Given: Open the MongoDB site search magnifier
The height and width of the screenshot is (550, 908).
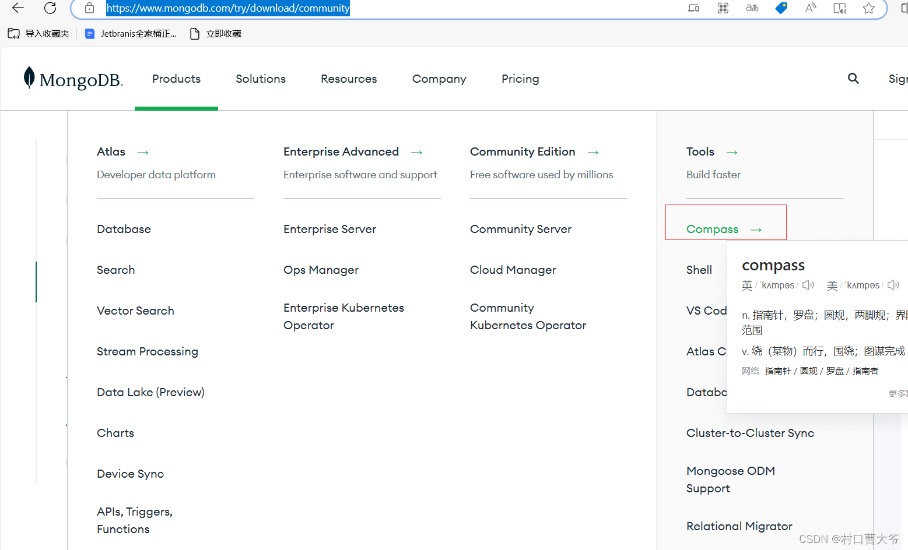Looking at the screenshot, I should (853, 78).
